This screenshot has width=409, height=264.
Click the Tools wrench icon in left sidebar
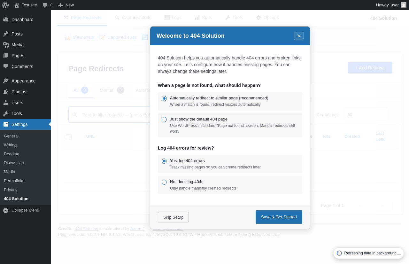[6, 113]
